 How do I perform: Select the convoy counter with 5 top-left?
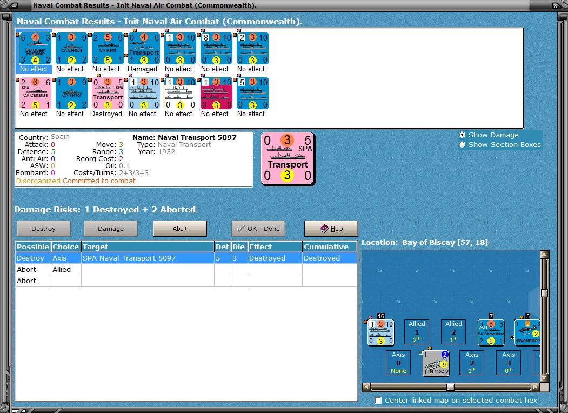point(252,93)
